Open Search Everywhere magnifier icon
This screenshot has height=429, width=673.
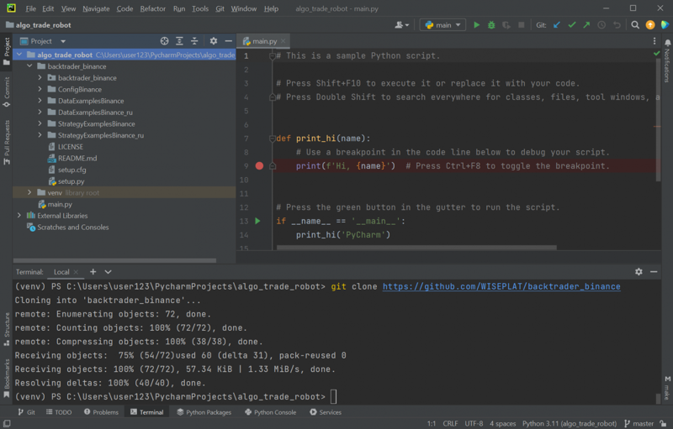[x=635, y=25]
